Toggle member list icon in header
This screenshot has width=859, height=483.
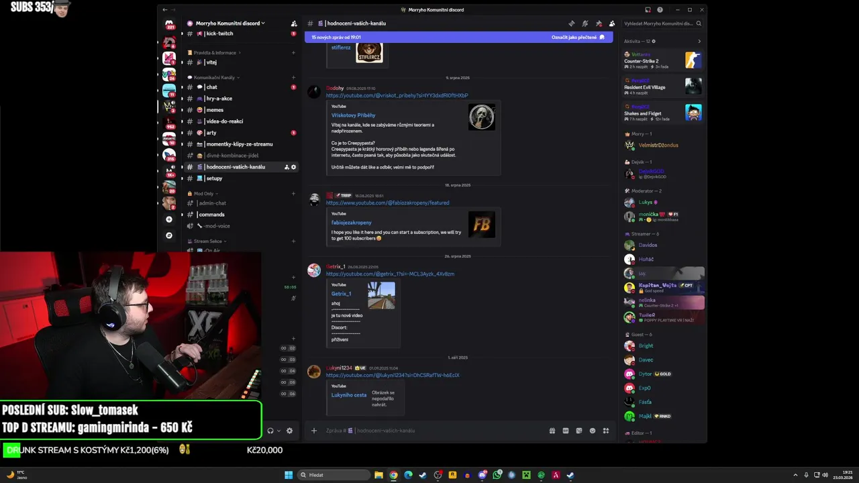[611, 23]
